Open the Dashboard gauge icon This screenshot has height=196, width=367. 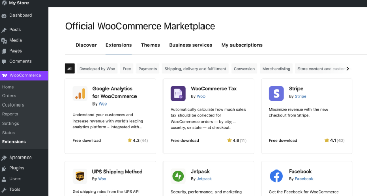(x=4, y=16)
